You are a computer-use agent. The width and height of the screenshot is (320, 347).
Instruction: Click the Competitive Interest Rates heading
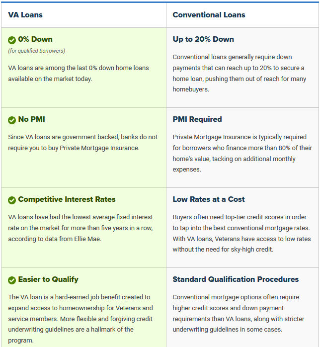pyautogui.click(x=67, y=199)
